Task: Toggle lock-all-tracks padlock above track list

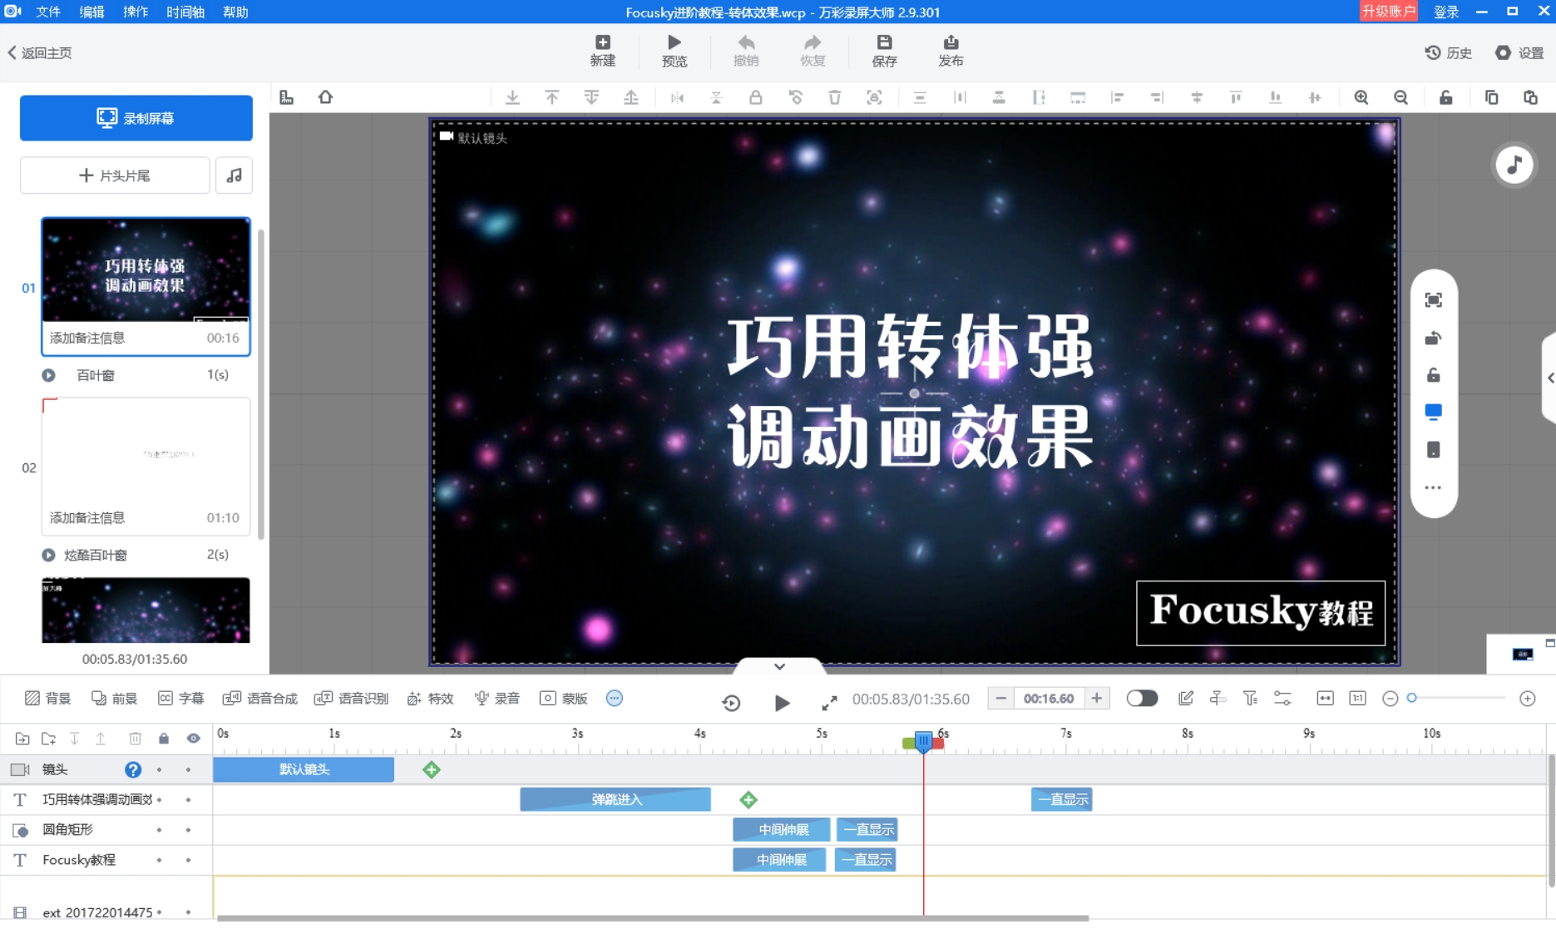Action: pos(164,739)
